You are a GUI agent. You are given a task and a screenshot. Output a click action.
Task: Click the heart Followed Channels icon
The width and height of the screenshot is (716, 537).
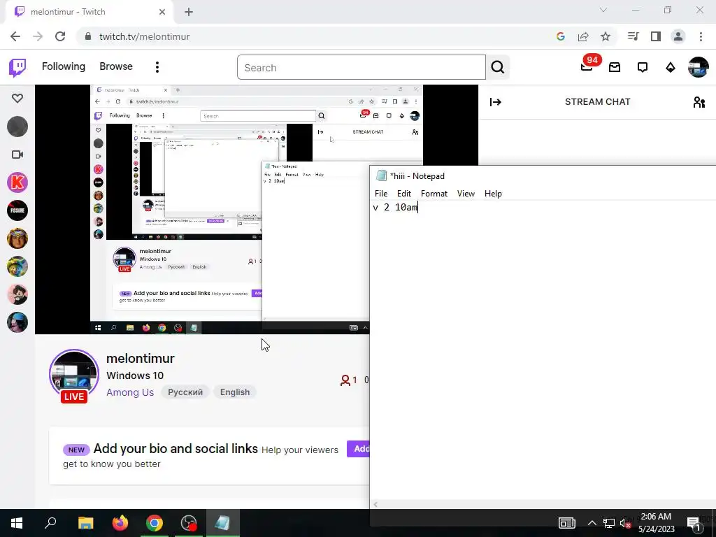point(17,98)
